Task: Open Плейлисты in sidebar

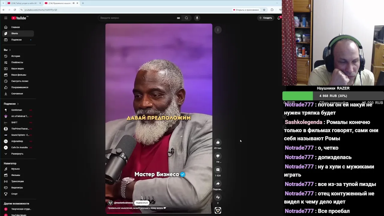Action: pos(18,62)
